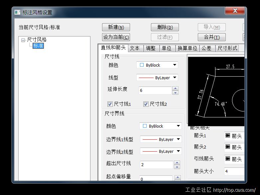Viewport: 260px width, 195px height.
Task: Click the 超出尺寸线 input field
Action: [157, 164]
